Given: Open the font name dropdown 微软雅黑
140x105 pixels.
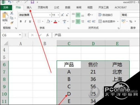Looking at the screenshot, I should click(x=50, y=15).
